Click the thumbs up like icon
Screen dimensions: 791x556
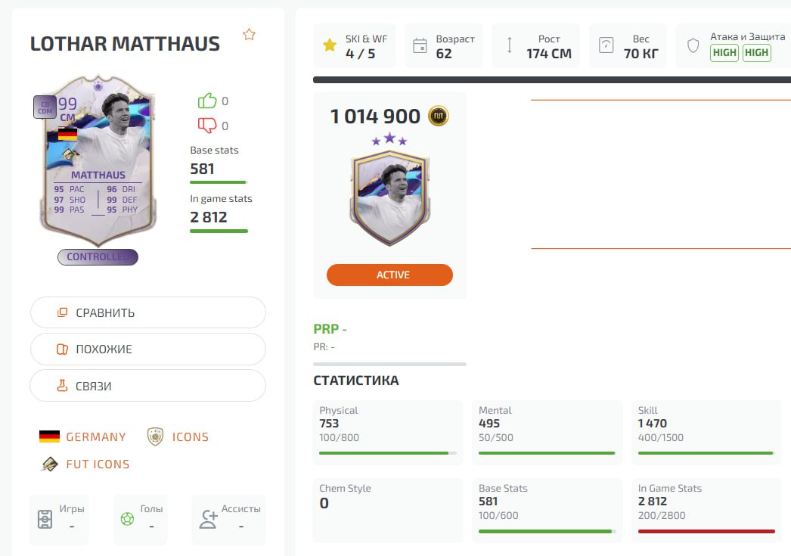tap(207, 101)
